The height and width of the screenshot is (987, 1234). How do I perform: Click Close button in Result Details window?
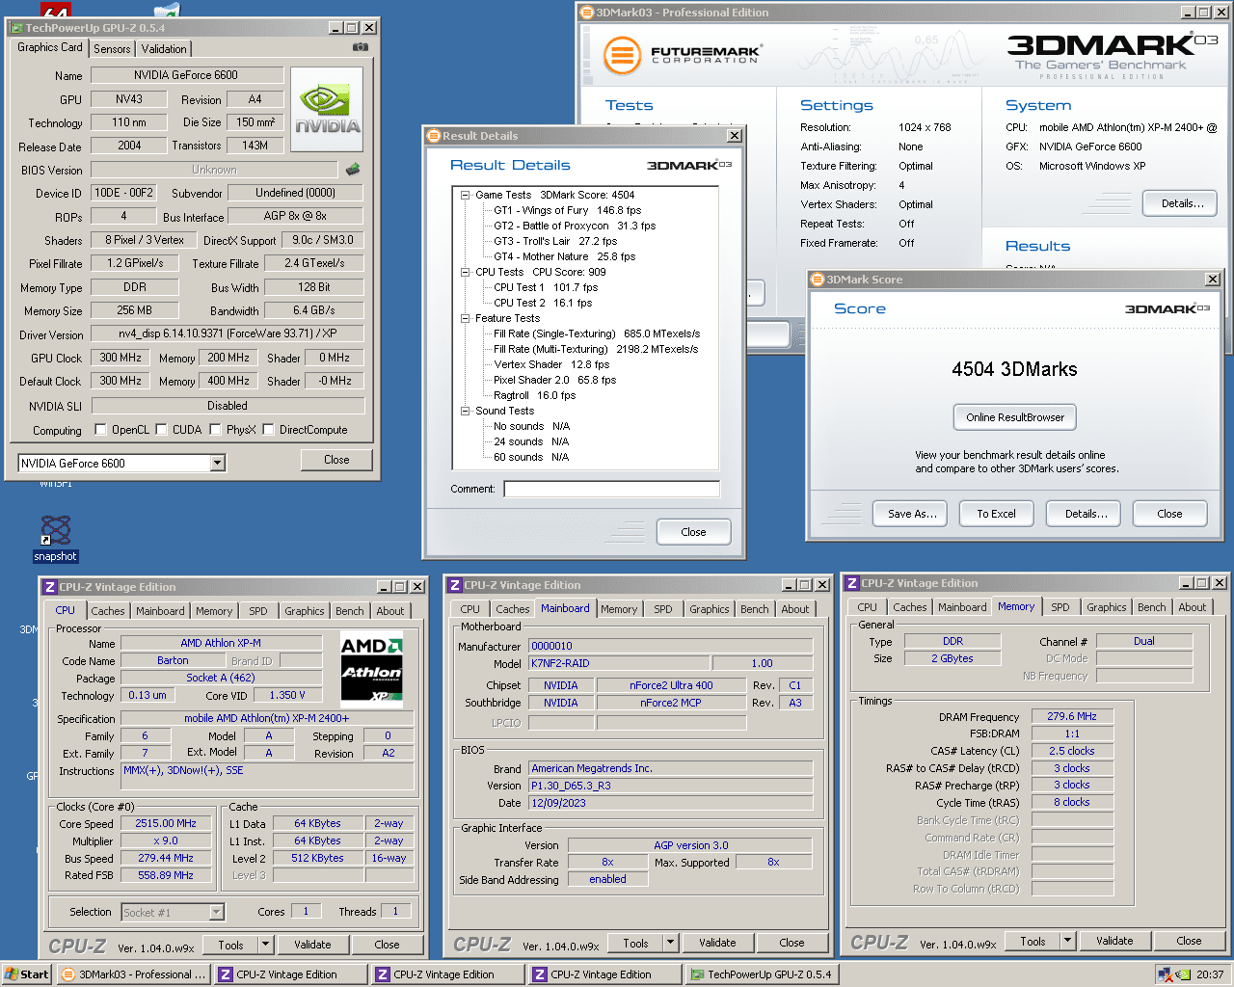tap(693, 532)
